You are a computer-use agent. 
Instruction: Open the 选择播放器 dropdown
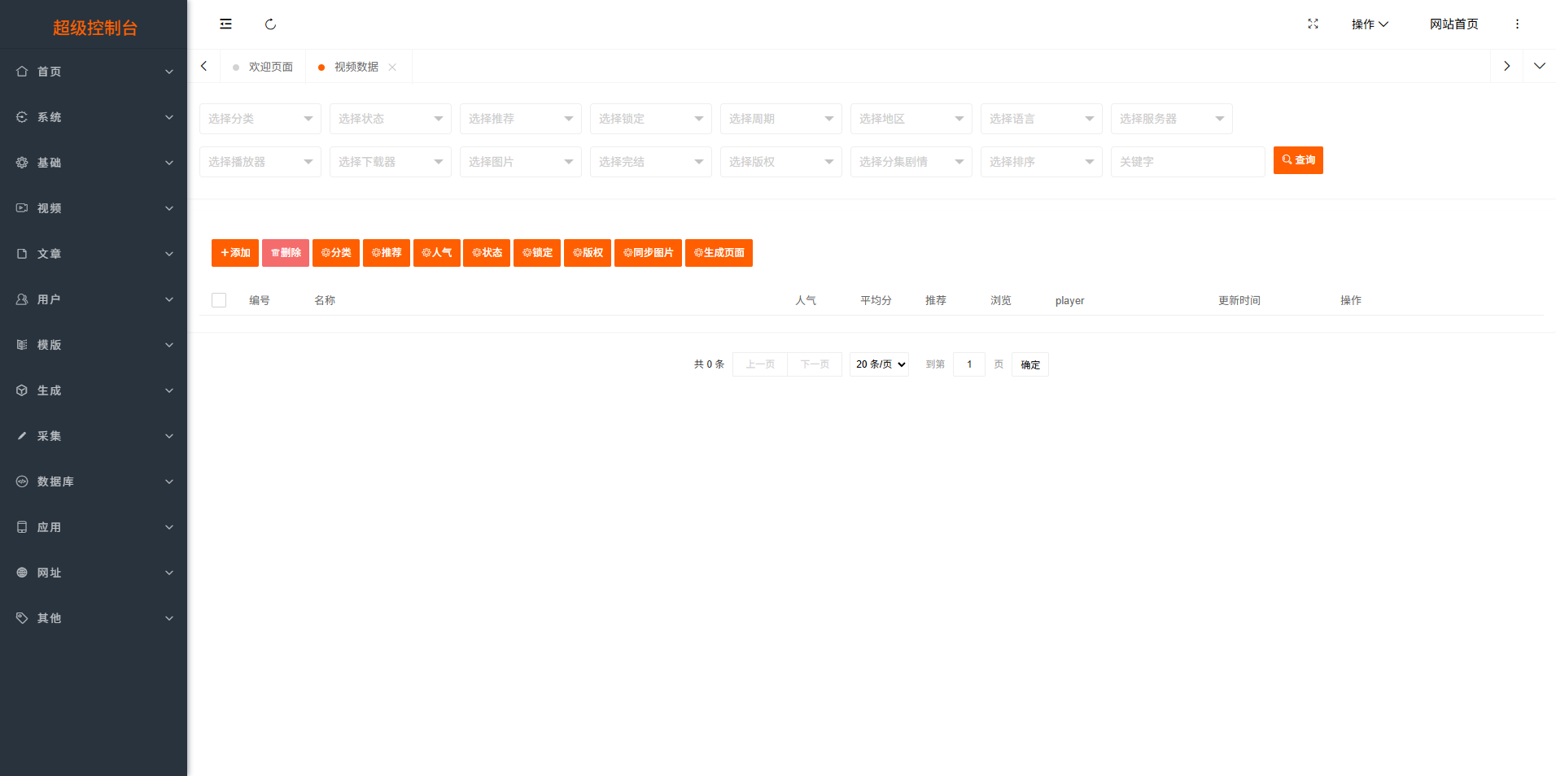click(x=260, y=162)
